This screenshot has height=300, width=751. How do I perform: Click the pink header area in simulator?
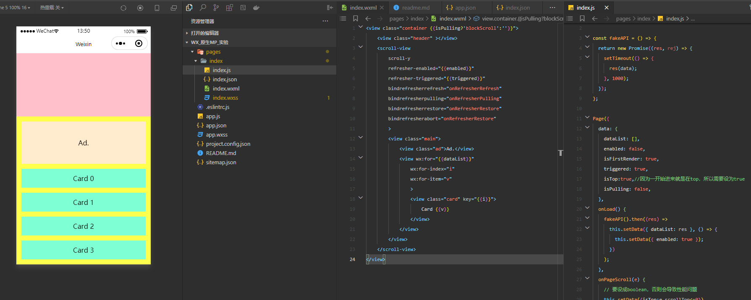point(84,85)
